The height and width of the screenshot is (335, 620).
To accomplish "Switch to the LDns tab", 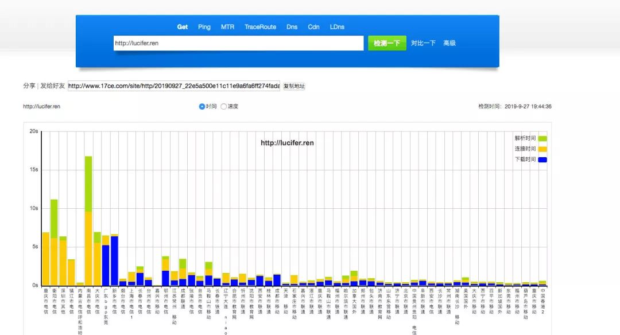I will (x=337, y=27).
